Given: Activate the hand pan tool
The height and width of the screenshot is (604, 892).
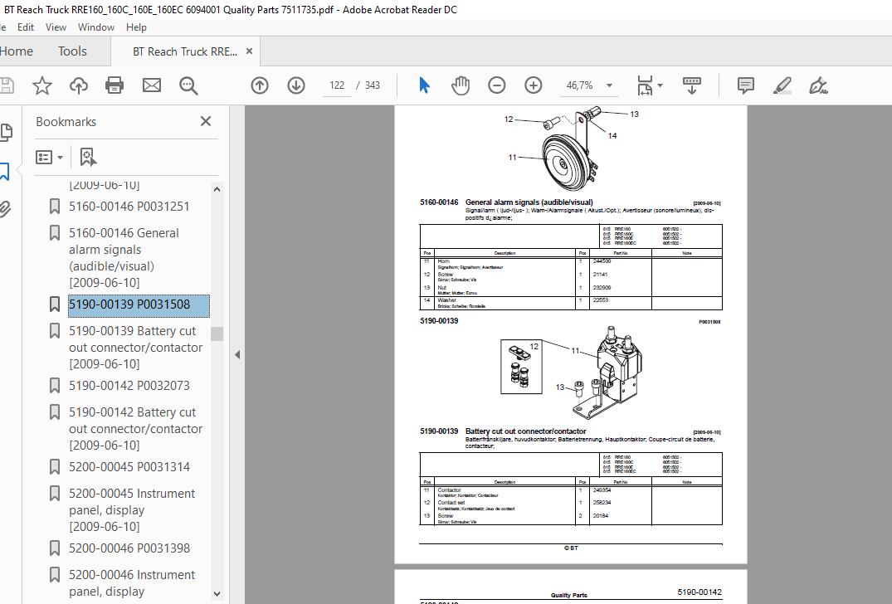Looking at the screenshot, I should (461, 86).
